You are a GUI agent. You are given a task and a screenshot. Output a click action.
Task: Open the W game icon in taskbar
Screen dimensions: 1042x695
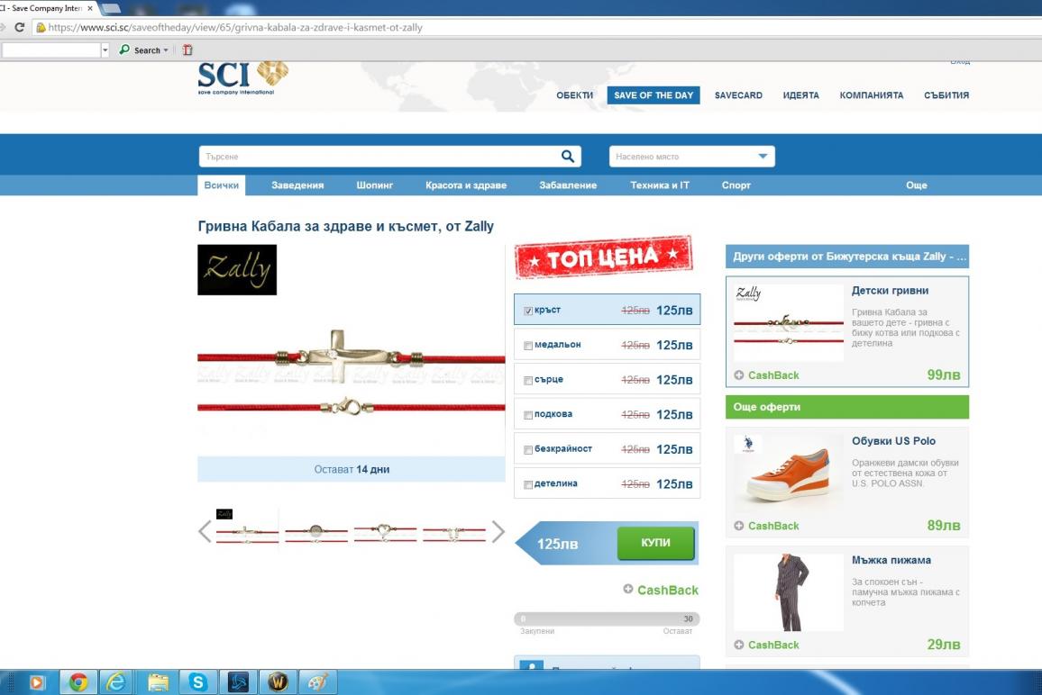pyautogui.click(x=278, y=681)
